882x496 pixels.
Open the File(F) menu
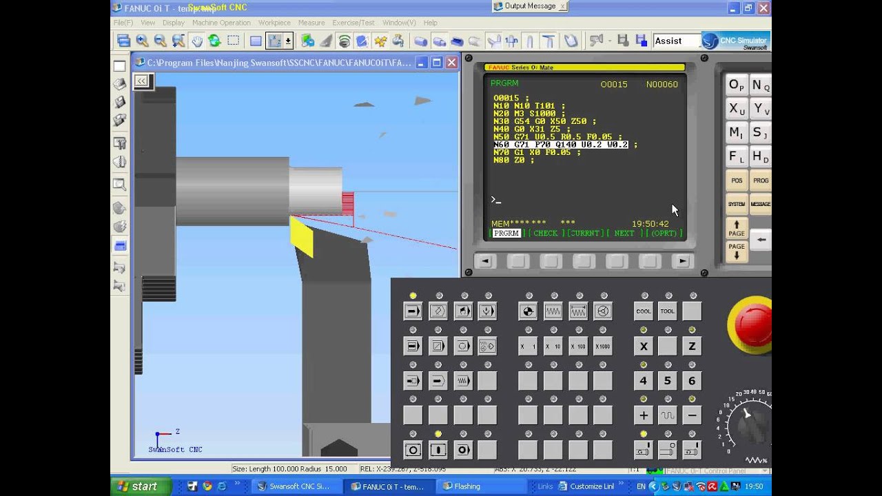(x=123, y=23)
